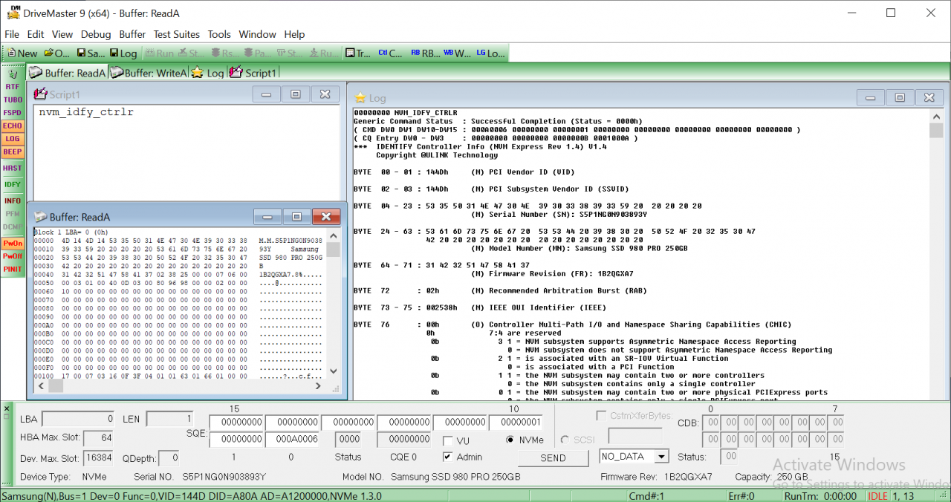
Task: Select the NVMe radio button
Action: [x=510, y=440]
